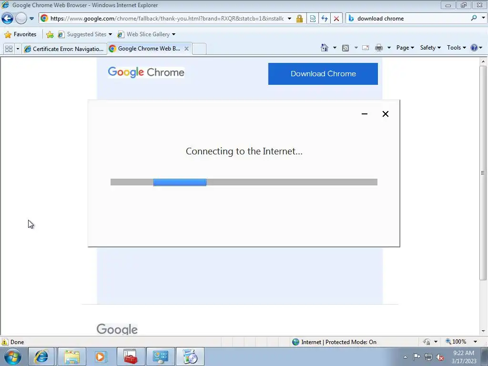Close the Chrome installer dialog
This screenshot has width=488, height=366.
coord(385,114)
